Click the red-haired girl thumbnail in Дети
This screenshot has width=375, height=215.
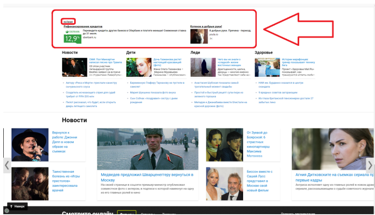click(x=139, y=67)
